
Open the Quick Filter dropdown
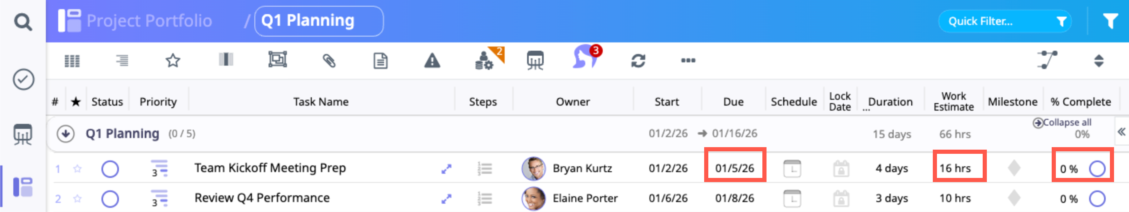(x=1004, y=22)
